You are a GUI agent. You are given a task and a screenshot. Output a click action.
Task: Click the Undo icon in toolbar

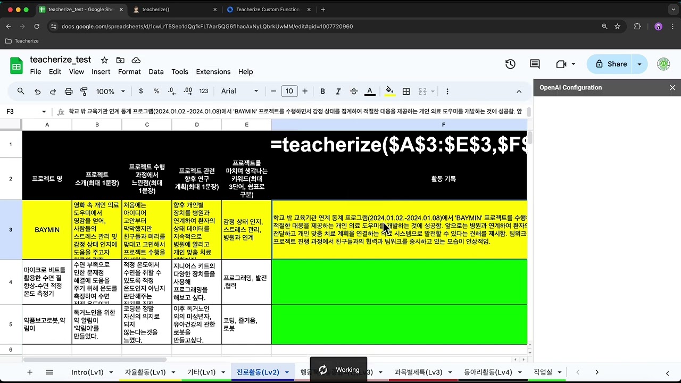(37, 91)
